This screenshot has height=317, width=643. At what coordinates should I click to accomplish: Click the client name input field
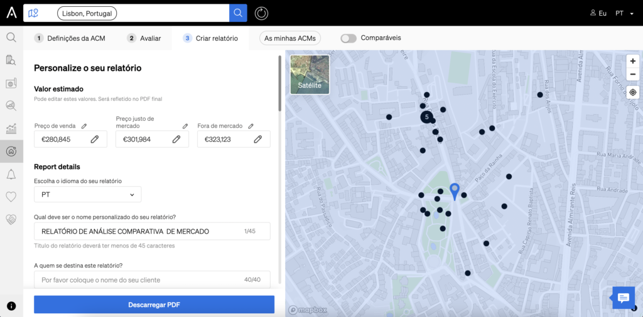click(152, 280)
